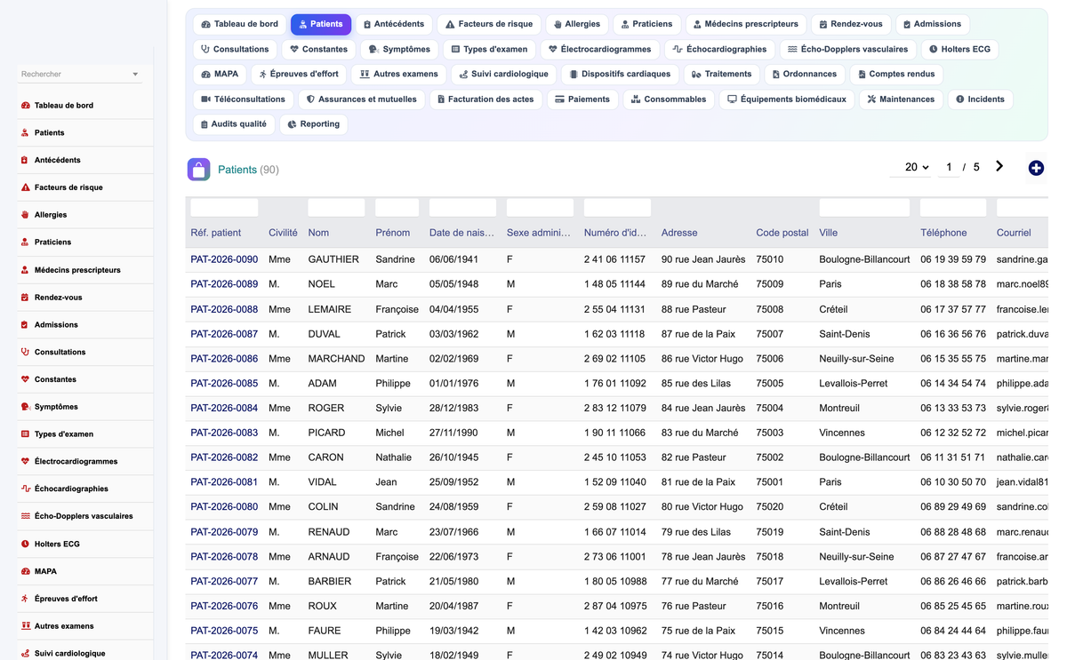Go to next page with arrow

pos(999,166)
